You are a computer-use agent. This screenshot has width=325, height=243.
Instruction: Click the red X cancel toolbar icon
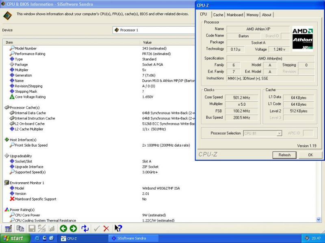click(106, 228)
